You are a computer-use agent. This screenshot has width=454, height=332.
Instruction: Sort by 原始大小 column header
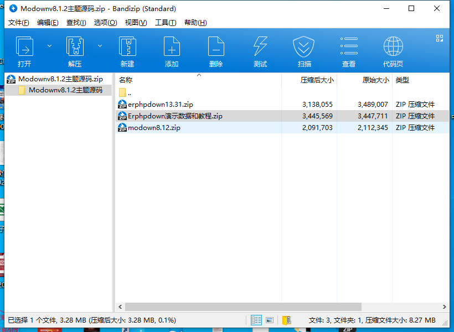[x=364, y=80]
